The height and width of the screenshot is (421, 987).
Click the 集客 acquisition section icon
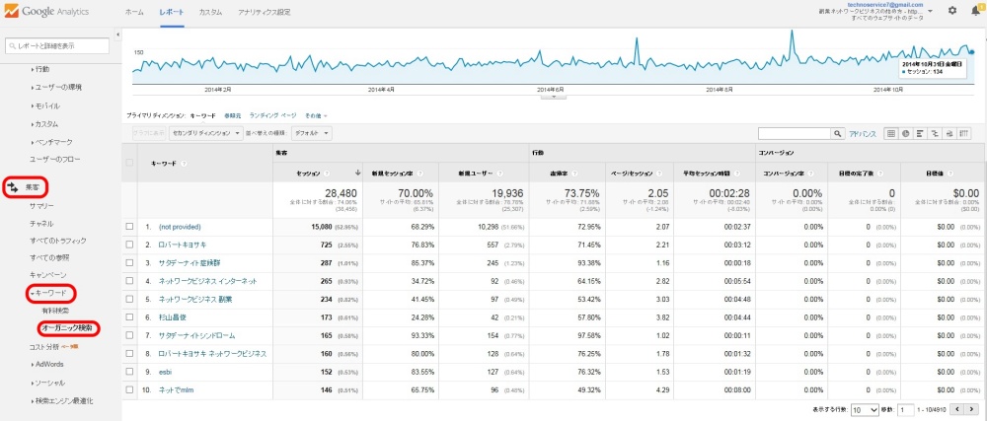pyautogui.click(x=12, y=187)
